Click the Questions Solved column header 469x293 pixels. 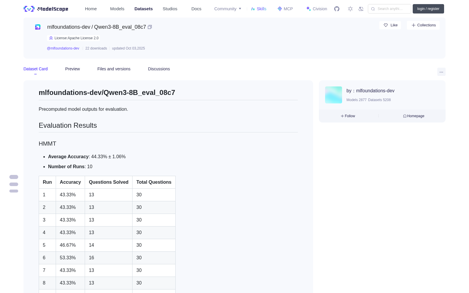click(108, 182)
